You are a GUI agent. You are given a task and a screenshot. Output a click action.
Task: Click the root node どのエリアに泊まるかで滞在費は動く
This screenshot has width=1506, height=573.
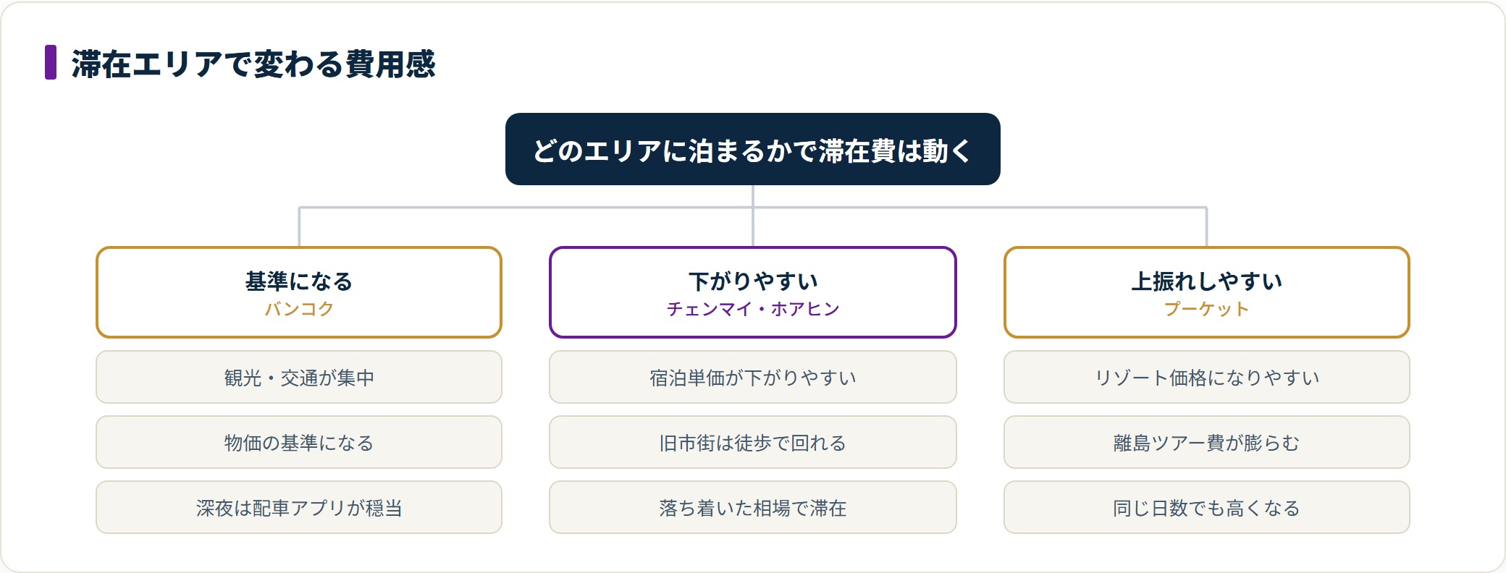pos(753,149)
